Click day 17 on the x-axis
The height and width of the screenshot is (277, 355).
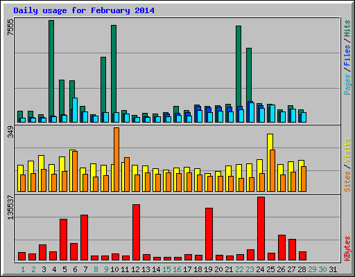187,269
